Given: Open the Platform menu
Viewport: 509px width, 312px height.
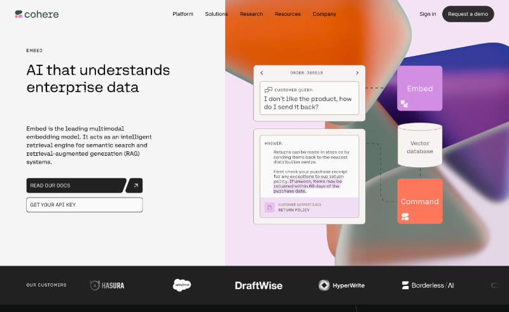Looking at the screenshot, I should (x=183, y=14).
